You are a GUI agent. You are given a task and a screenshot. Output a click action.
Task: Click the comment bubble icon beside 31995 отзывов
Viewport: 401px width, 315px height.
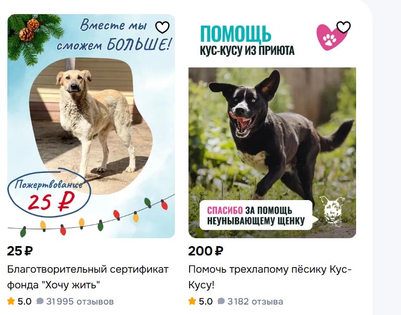(x=40, y=301)
